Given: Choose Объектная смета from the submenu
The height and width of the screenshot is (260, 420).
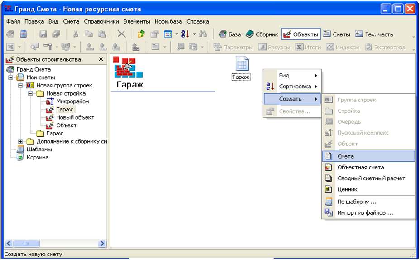Looking at the screenshot, I should [368, 167].
